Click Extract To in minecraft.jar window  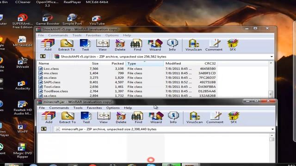68,118
